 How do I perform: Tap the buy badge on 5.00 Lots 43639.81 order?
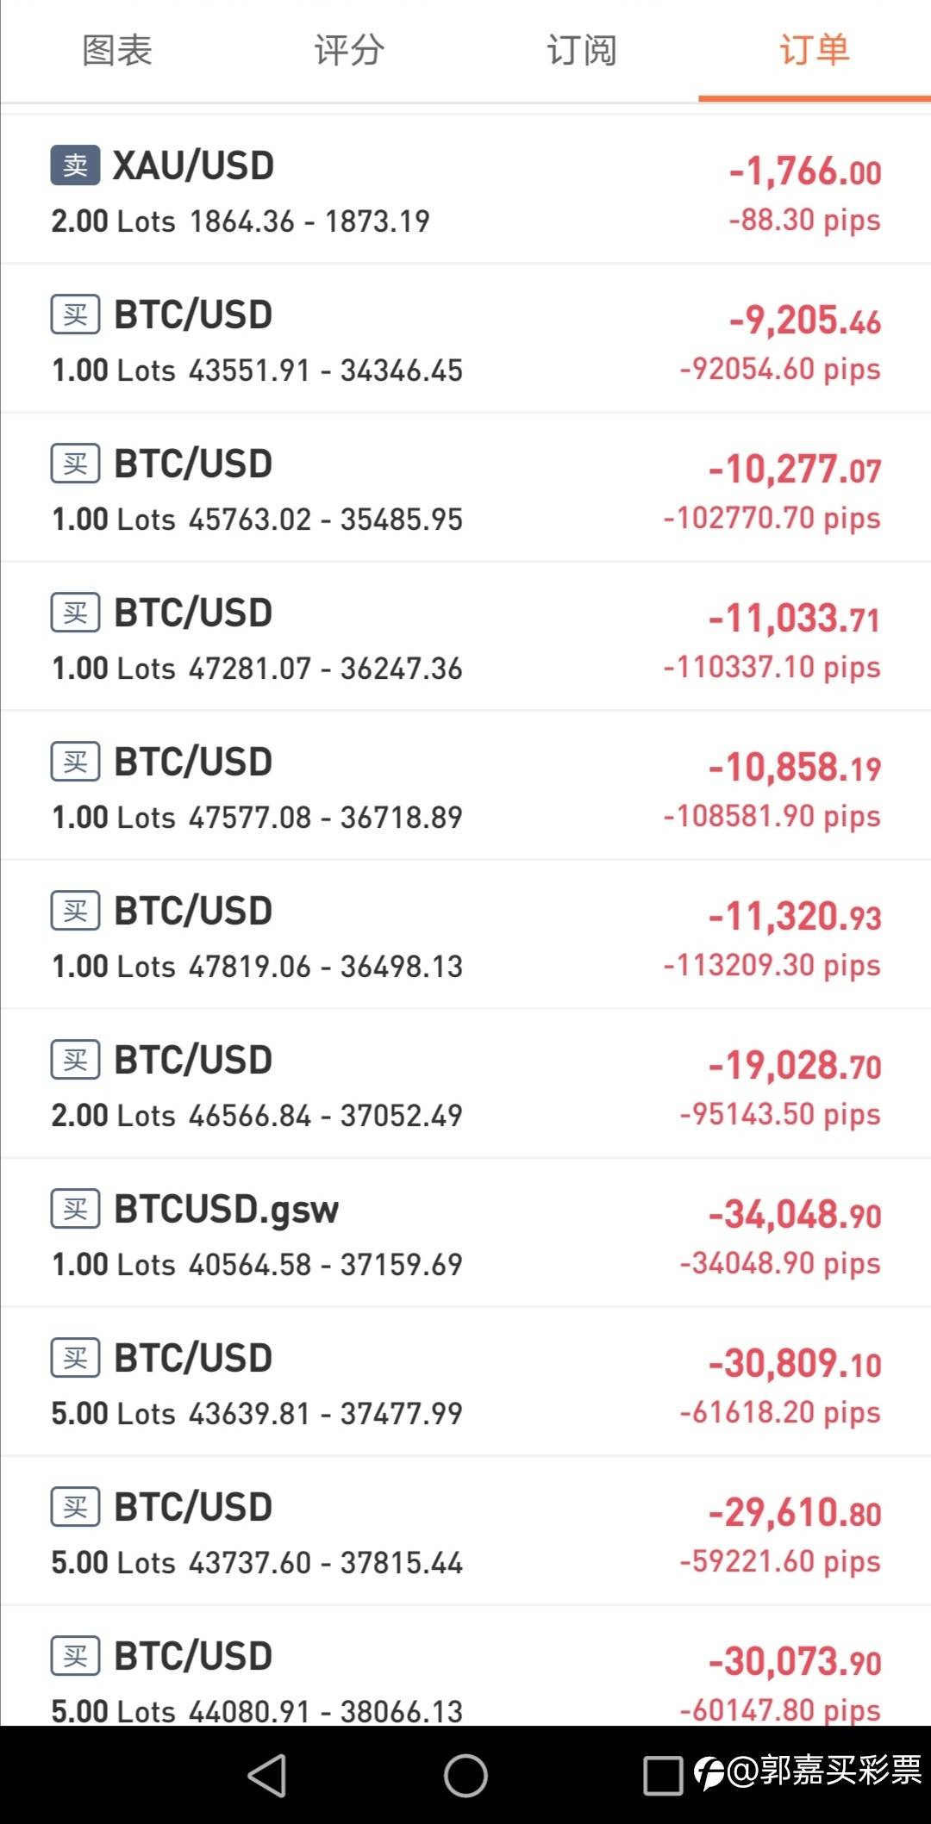coord(75,1358)
